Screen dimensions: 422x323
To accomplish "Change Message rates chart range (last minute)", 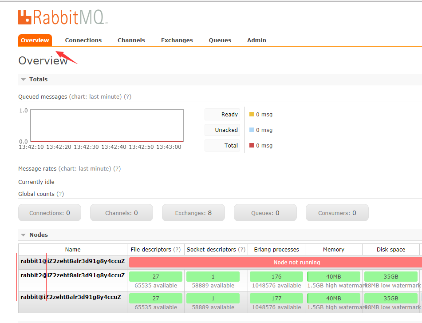I will (85, 169).
